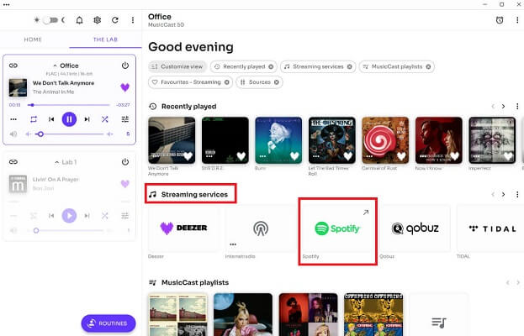Screen dimensions: 524x336
Task: Click MusicCast playlists section heading
Action: 195,282
